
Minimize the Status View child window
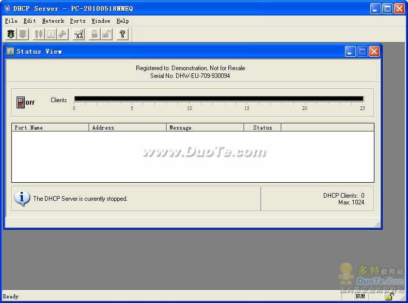pyautogui.click(x=350, y=52)
